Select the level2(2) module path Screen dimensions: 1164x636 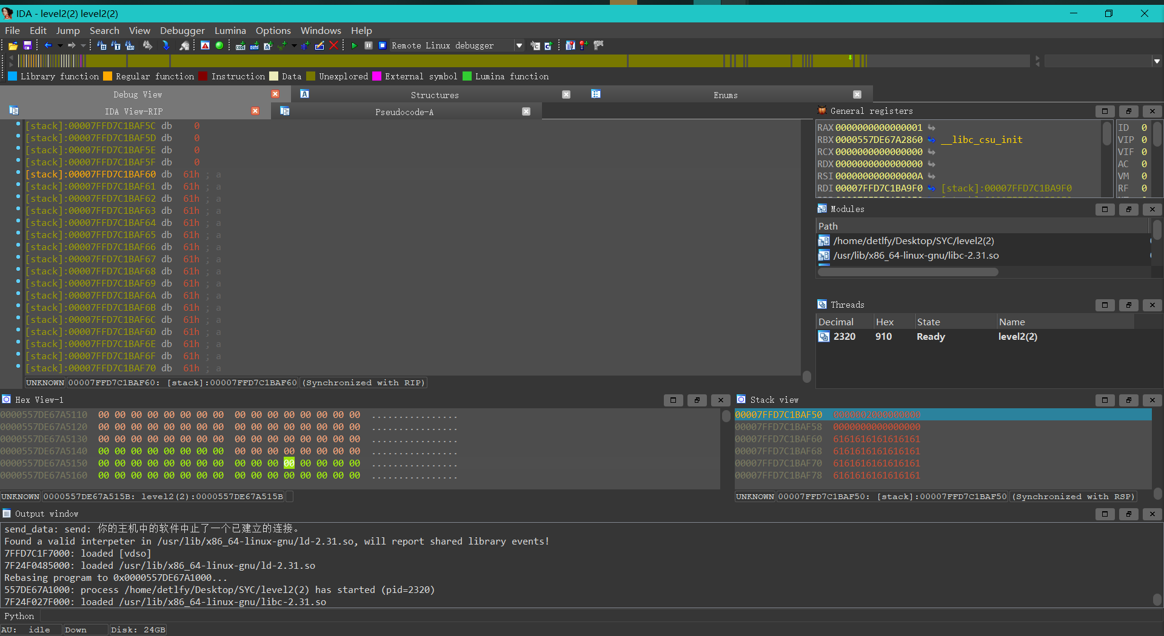(x=914, y=241)
